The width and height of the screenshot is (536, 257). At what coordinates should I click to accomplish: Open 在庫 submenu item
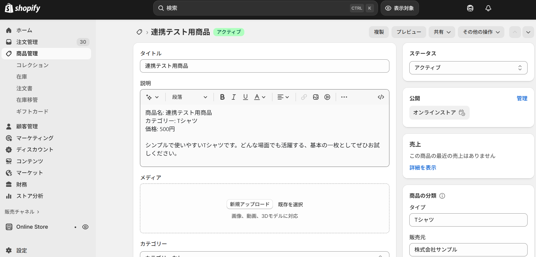point(22,77)
